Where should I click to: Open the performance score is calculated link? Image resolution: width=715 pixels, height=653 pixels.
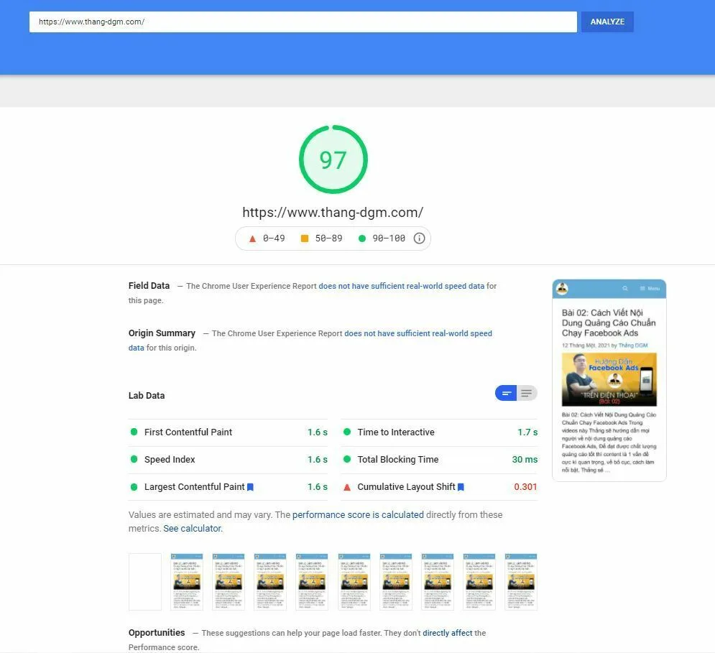[x=358, y=515]
